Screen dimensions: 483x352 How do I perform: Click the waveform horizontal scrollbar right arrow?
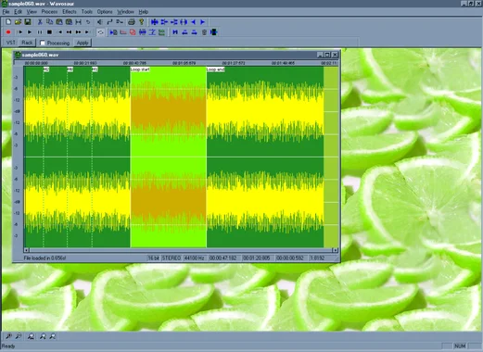(x=335, y=250)
